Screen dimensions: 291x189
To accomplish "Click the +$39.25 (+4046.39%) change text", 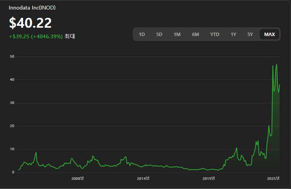I will click(x=36, y=36).
